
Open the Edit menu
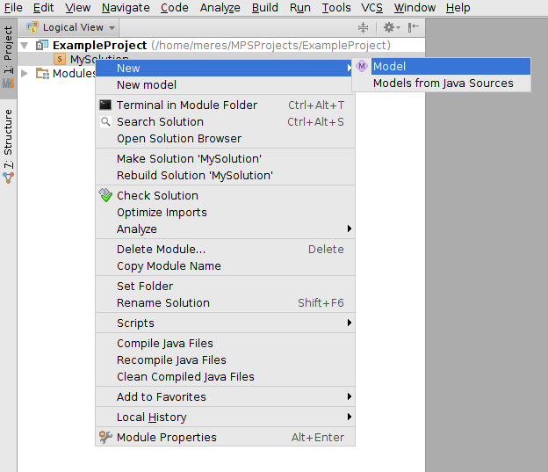[43, 7]
